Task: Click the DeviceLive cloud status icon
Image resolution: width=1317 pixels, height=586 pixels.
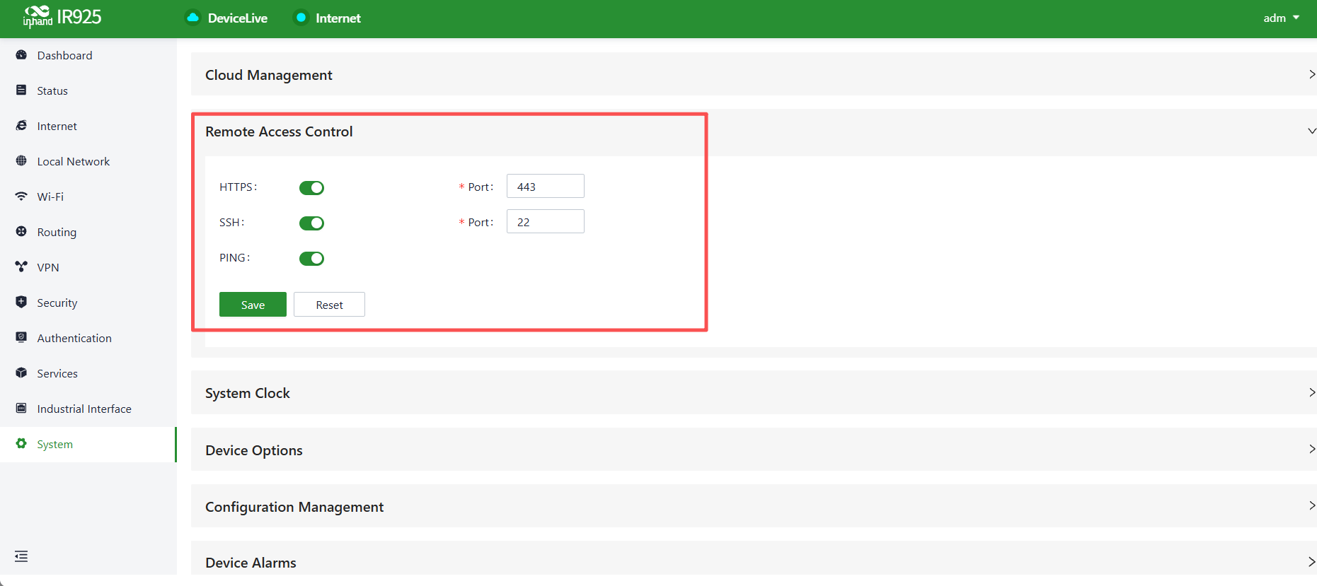Action: point(192,18)
